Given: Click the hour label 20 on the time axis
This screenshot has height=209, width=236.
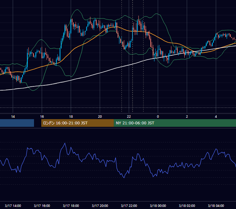Looking at the screenshot, I should (x=100, y=117).
